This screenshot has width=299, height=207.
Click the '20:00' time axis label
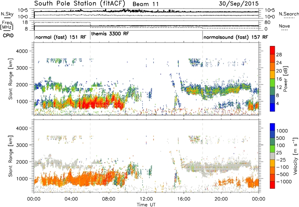[x=221, y=199]
